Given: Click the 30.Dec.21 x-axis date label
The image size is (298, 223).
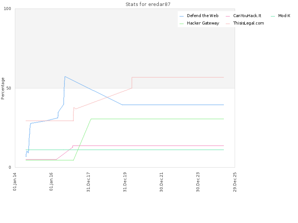Looking at the screenshot, I should (161, 182).
